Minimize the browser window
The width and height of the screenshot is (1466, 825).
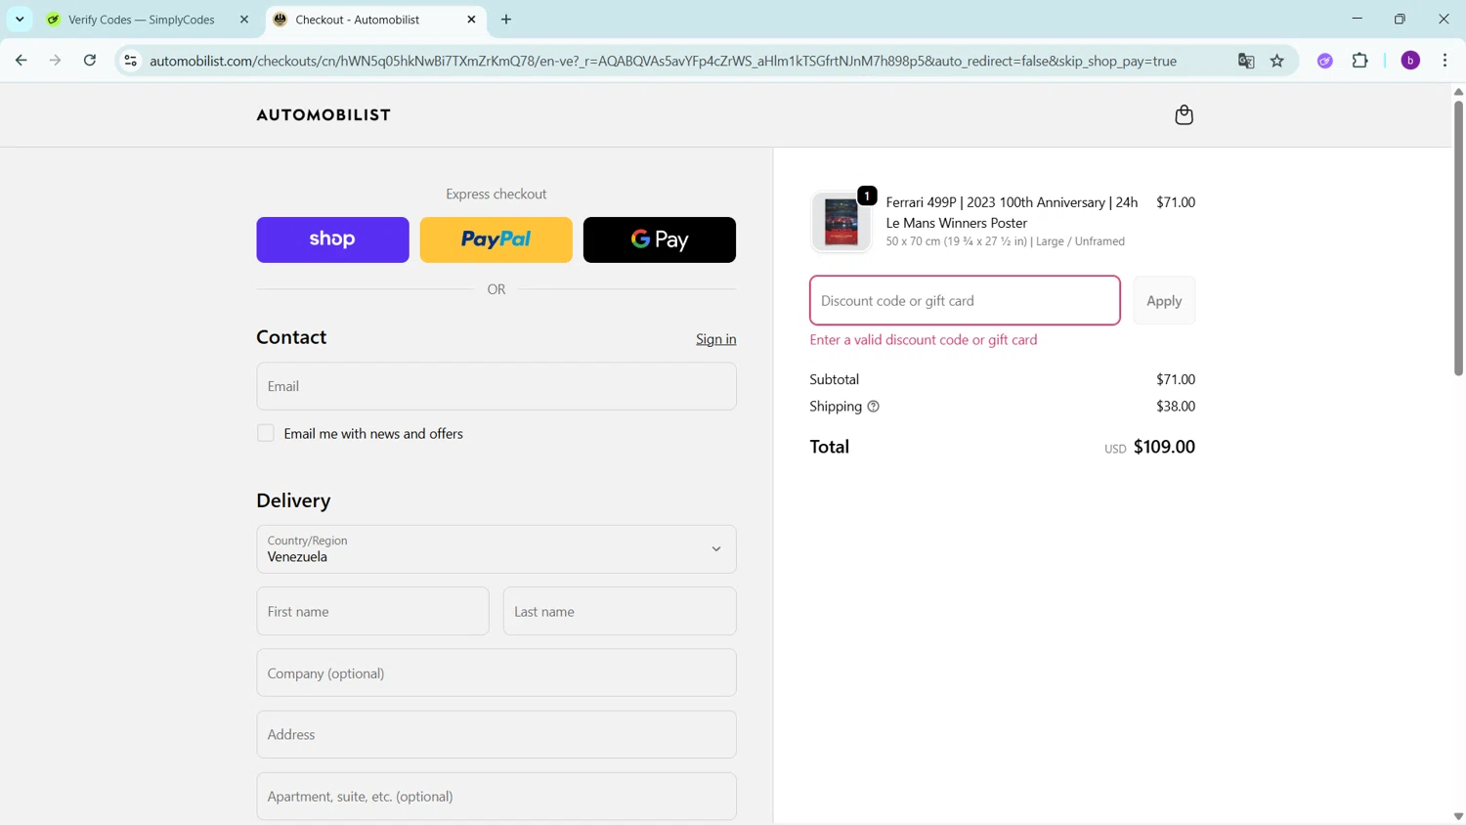coord(1357,19)
